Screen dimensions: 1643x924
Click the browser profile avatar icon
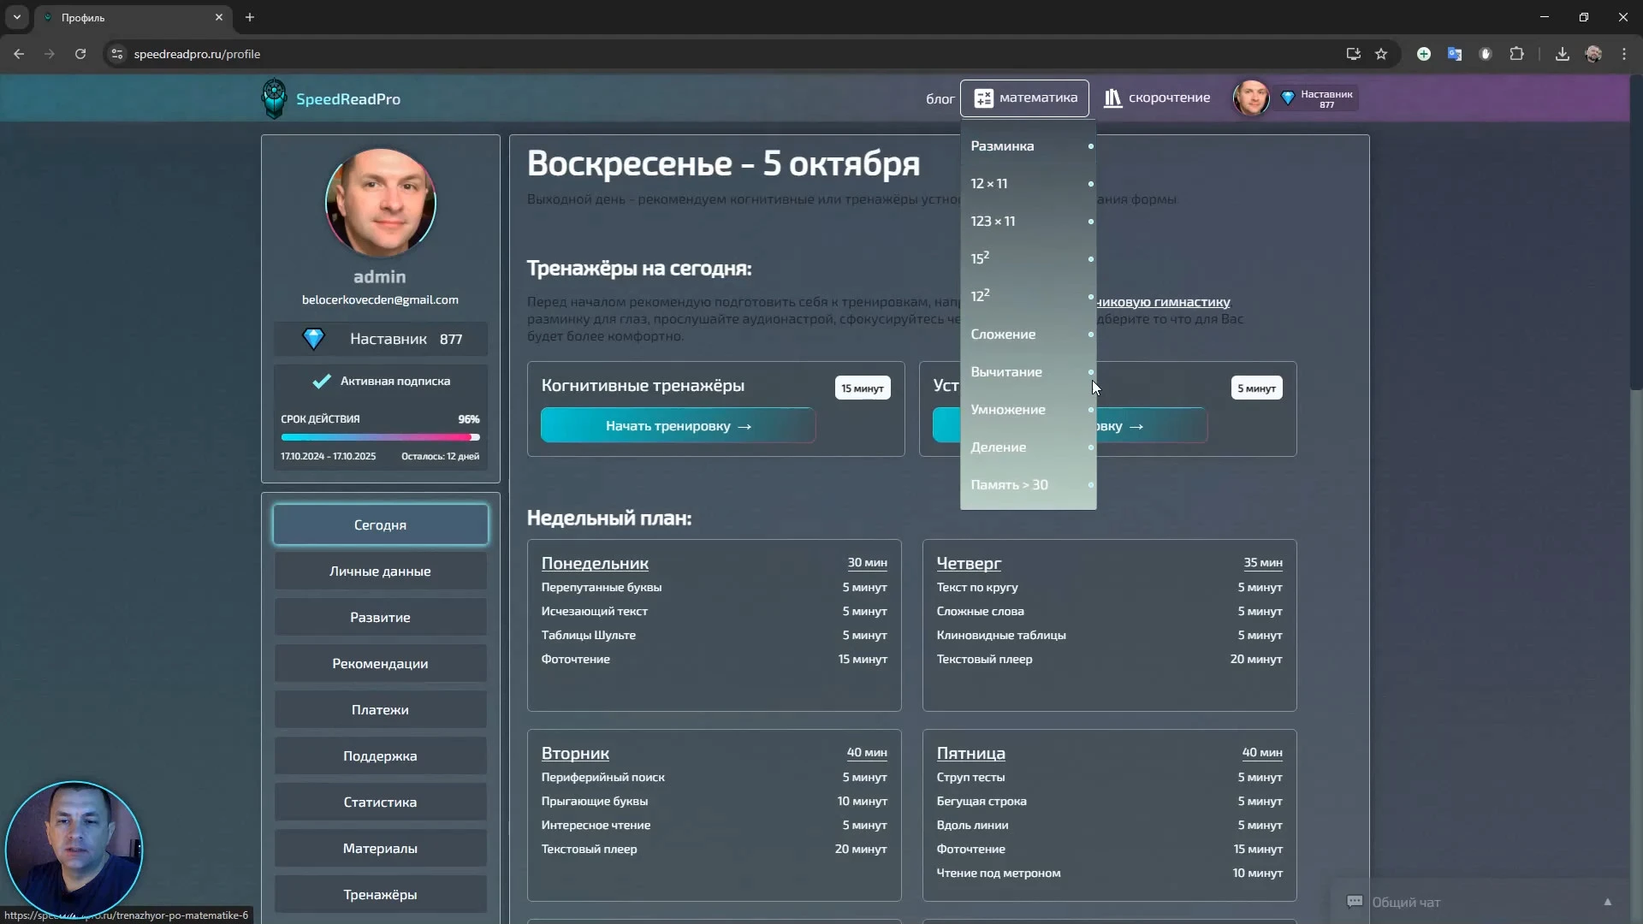tap(1593, 54)
